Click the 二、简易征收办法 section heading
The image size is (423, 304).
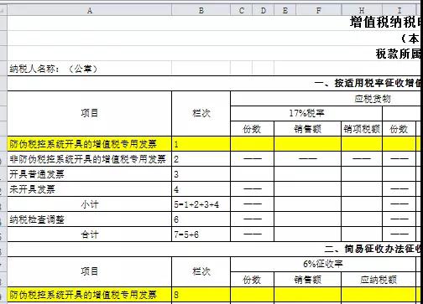coord(373,249)
